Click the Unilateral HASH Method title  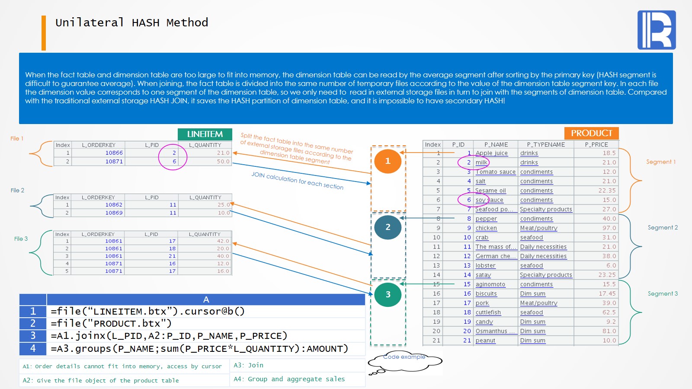(x=131, y=22)
